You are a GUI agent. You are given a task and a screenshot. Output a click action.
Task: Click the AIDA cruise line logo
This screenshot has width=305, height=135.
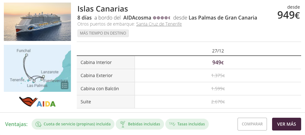click(37, 102)
